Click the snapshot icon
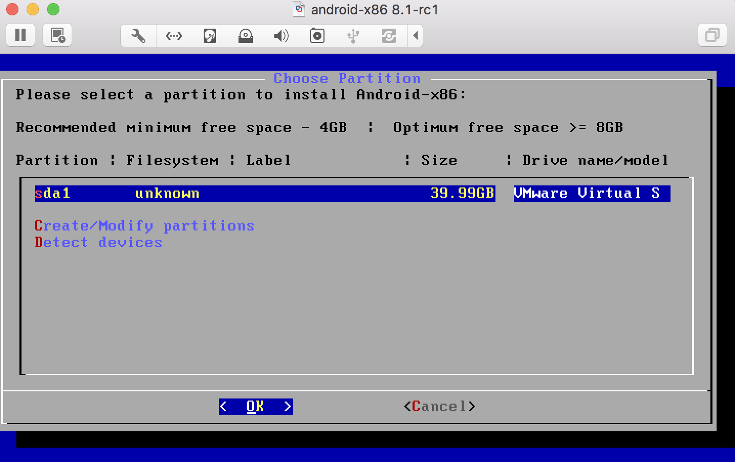The height and width of the screenshot is (462, 735). (57, 35)
